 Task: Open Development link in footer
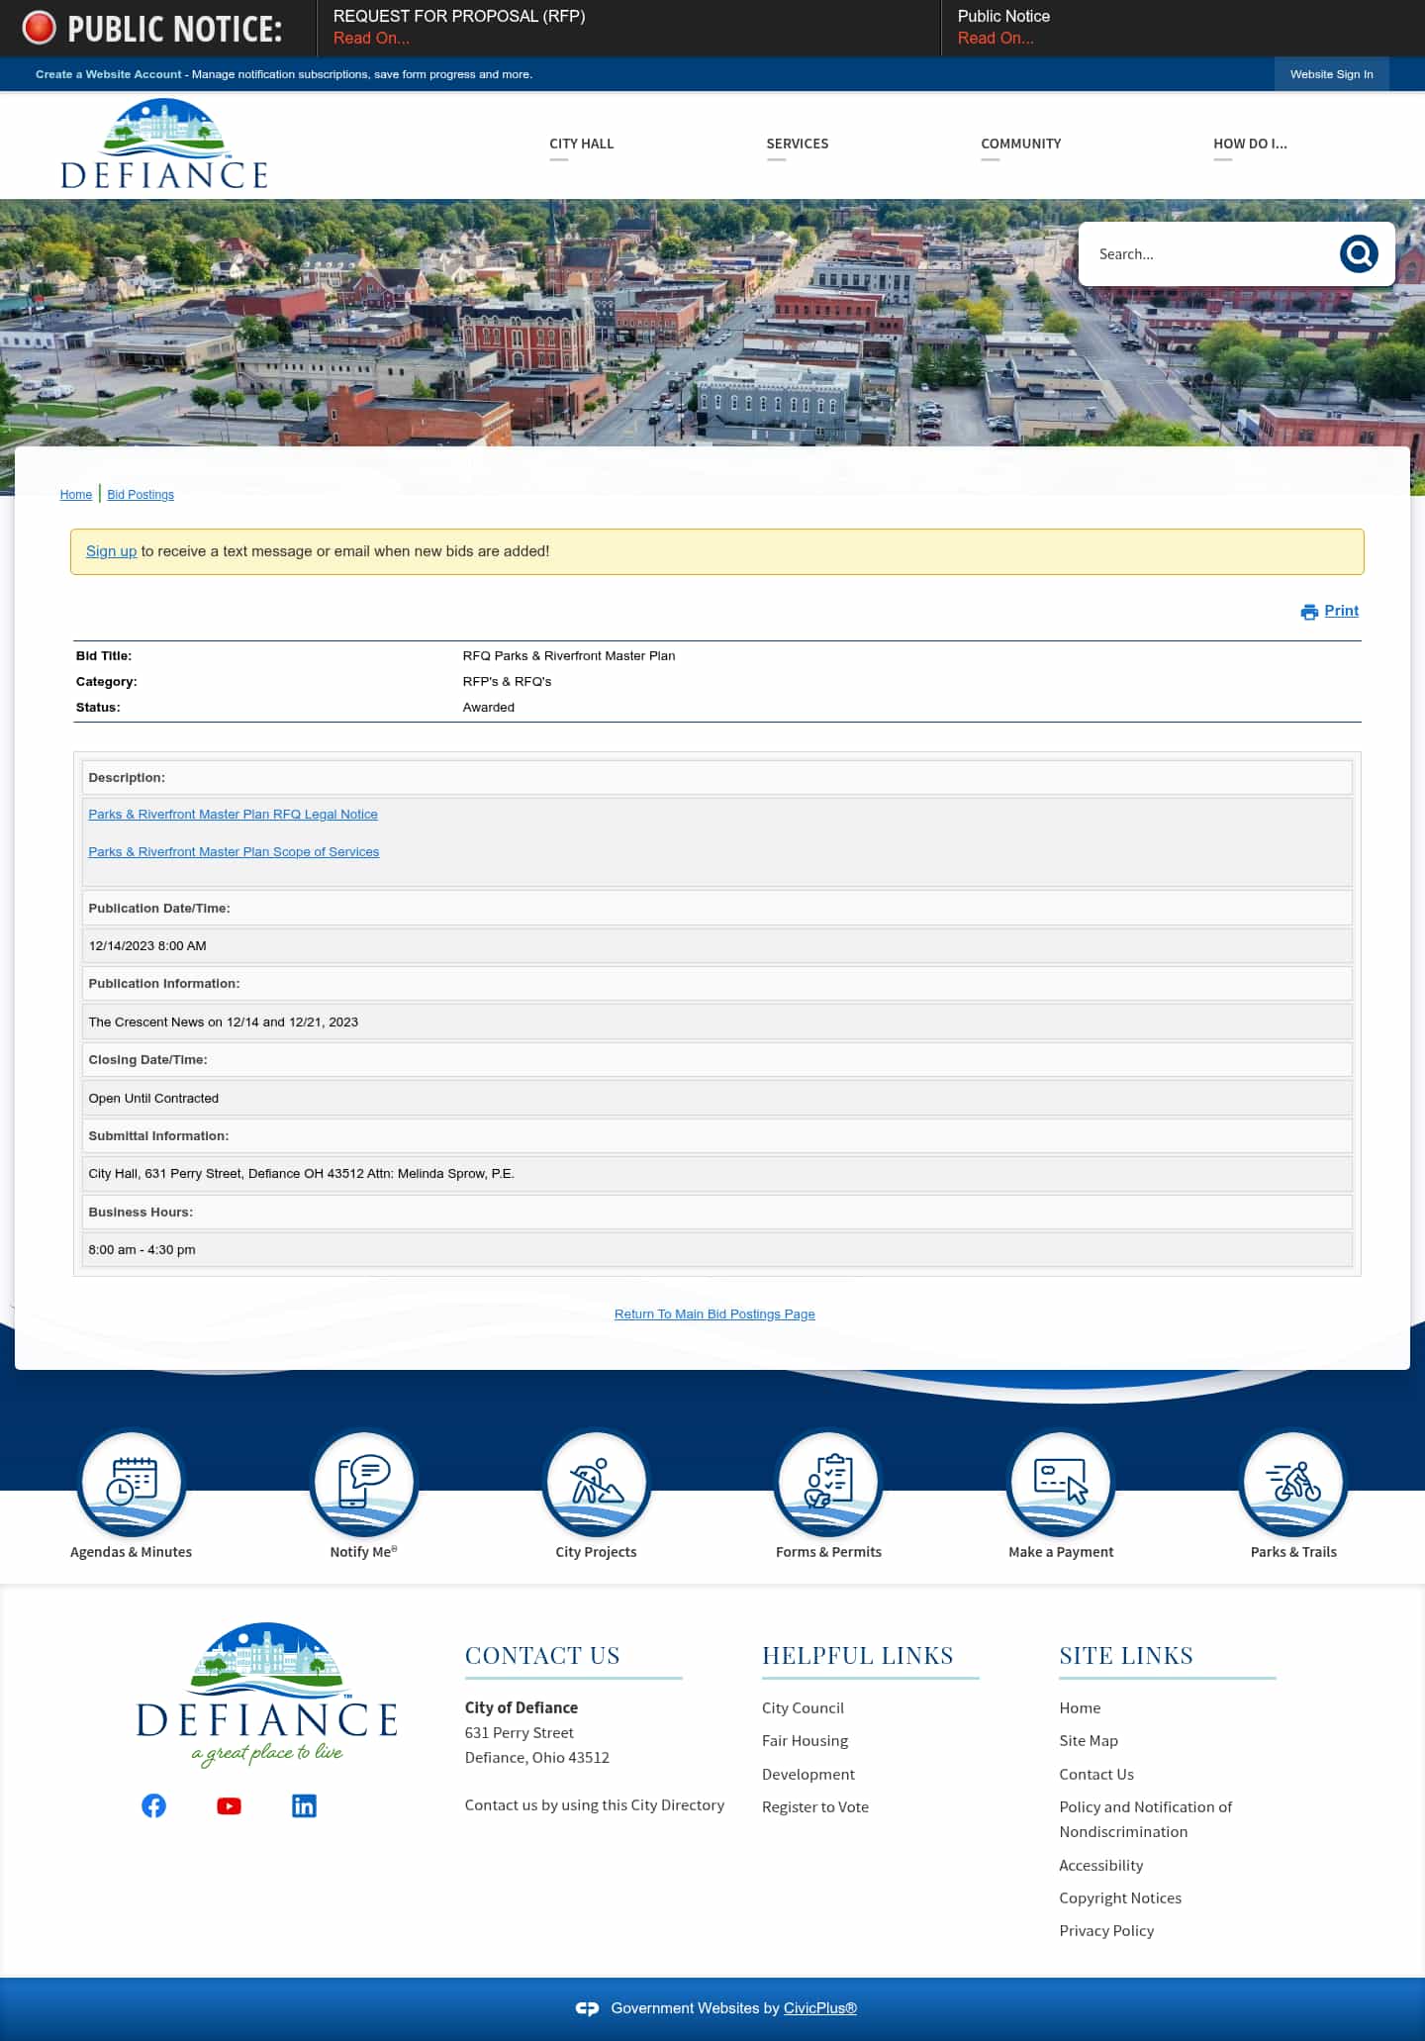coord(808,1775)
